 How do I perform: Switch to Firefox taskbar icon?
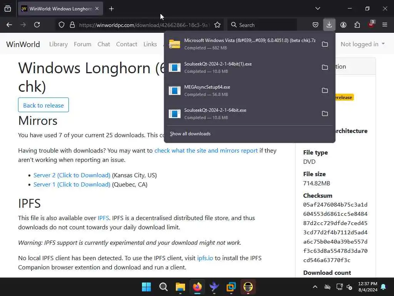pos(197,287)
